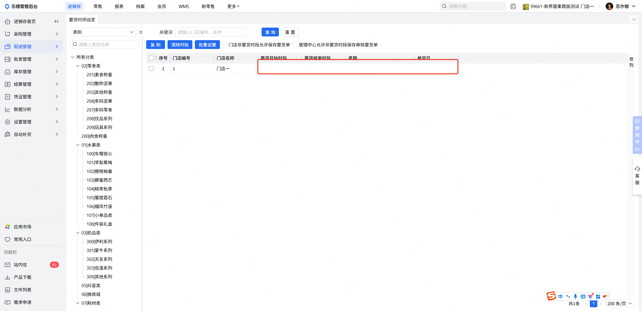The height and width of the screenshot is (311, 642).
Task: Collapse the 02|零食类 tree node
Action: coord(78,66)
